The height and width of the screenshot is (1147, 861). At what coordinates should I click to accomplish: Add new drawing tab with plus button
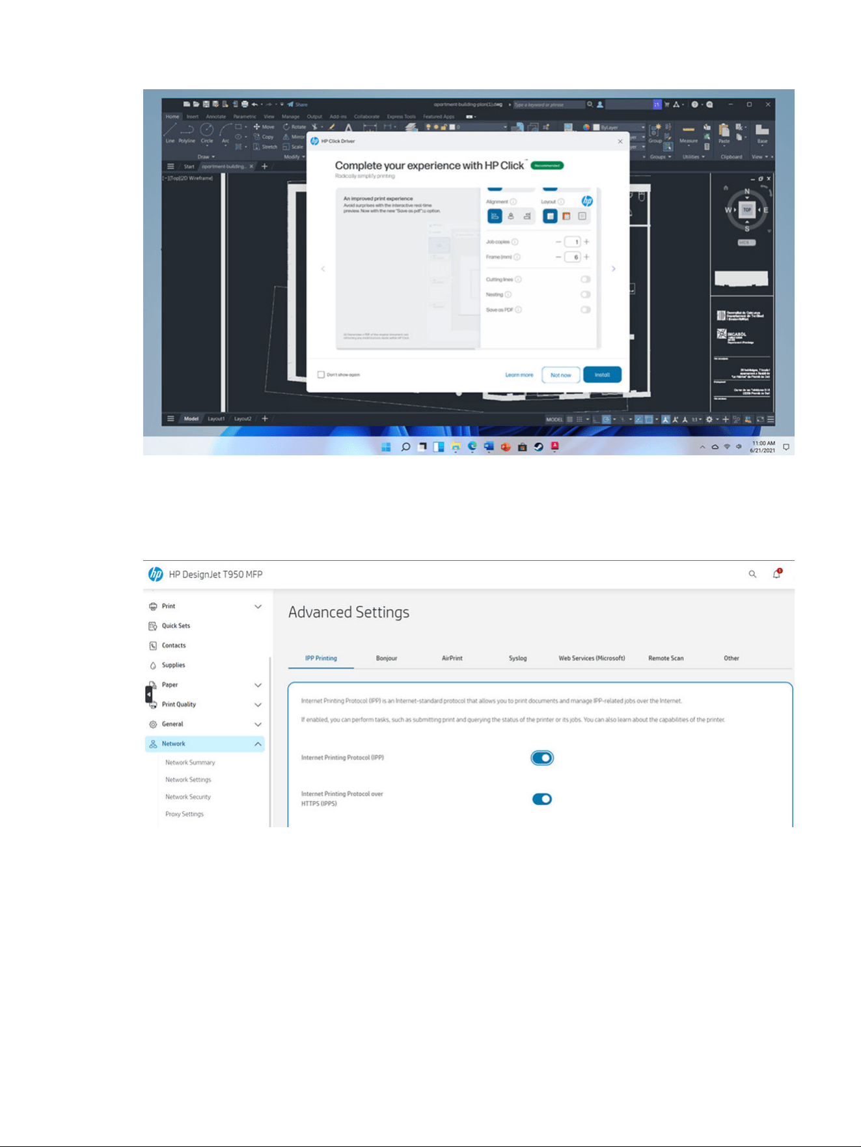tap(264, 166)
